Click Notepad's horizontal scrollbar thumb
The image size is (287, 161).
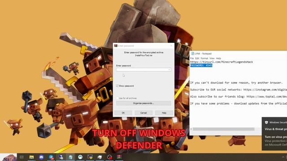tap(223, 129)
